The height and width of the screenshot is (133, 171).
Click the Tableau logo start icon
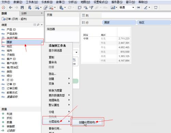tap(3, 8)
